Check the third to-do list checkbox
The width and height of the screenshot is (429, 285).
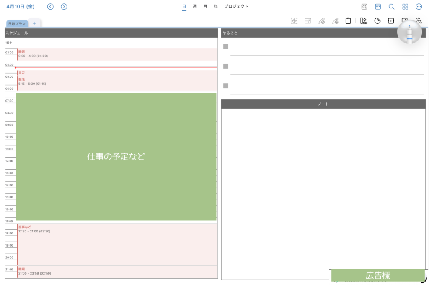226,85
